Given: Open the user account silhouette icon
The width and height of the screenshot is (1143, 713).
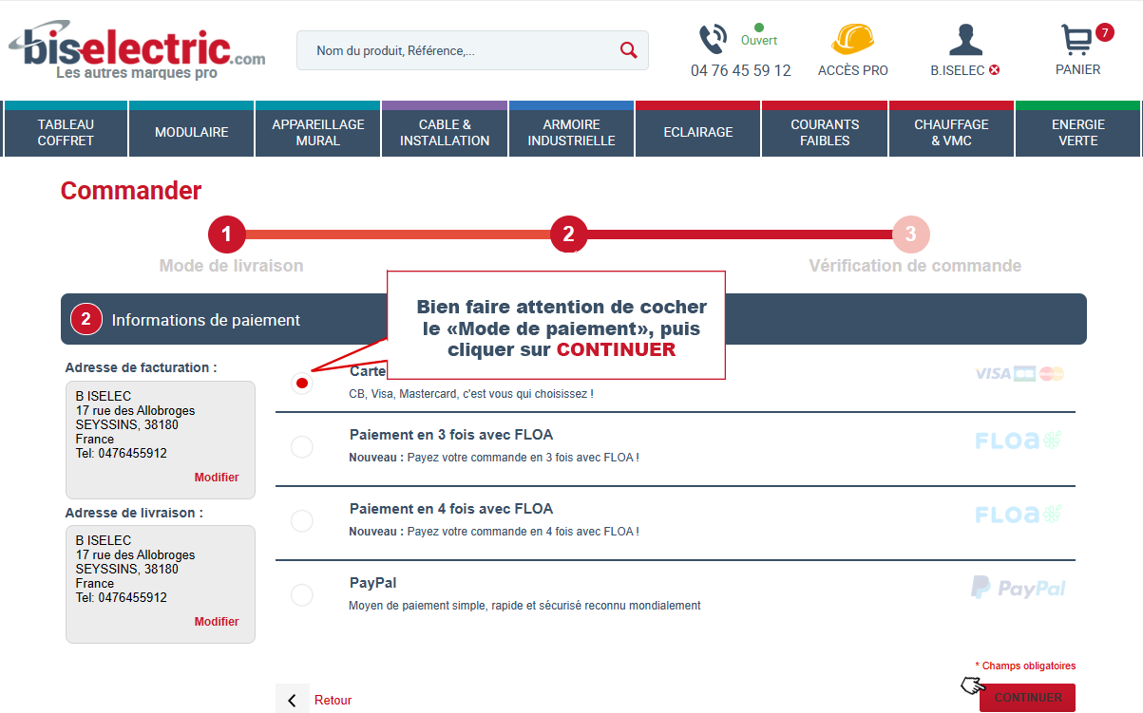Looking at the screenshot, I should pyautogui.click(x=965, y=40).
